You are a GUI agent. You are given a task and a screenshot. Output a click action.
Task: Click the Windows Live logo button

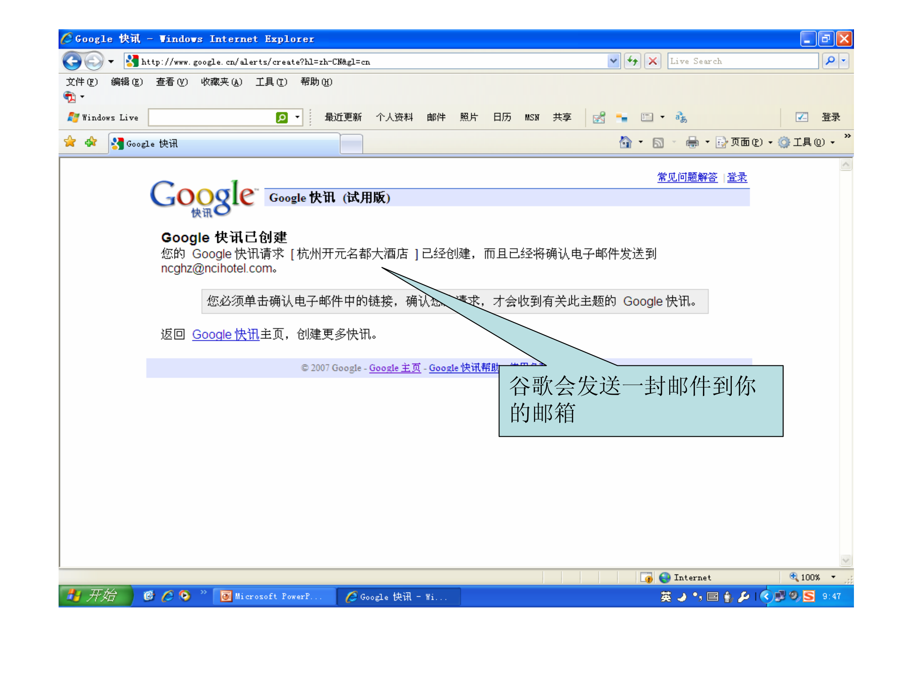(103, 118)
